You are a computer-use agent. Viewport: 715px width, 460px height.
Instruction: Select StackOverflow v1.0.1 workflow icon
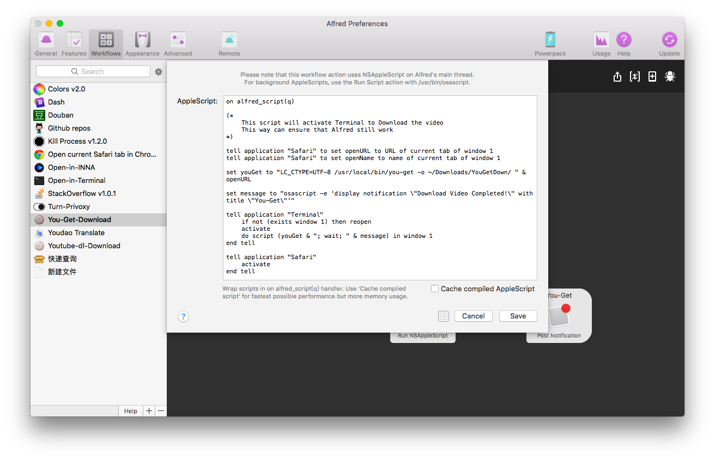[39, 194]
